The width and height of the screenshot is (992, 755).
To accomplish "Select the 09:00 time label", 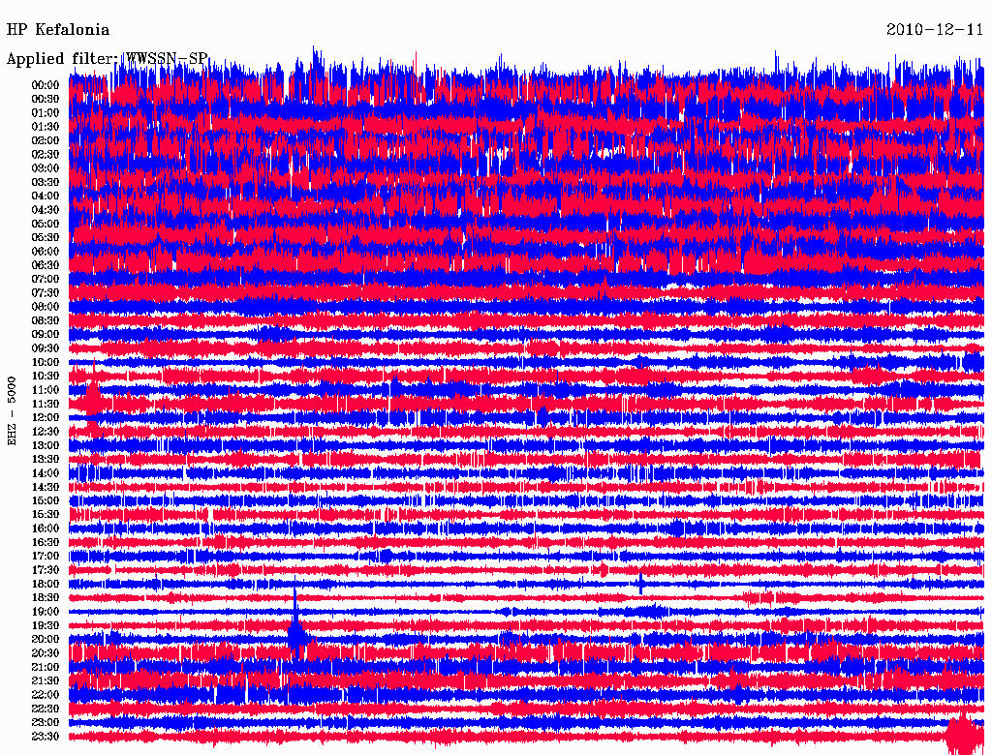I will [x=46, y=335].
